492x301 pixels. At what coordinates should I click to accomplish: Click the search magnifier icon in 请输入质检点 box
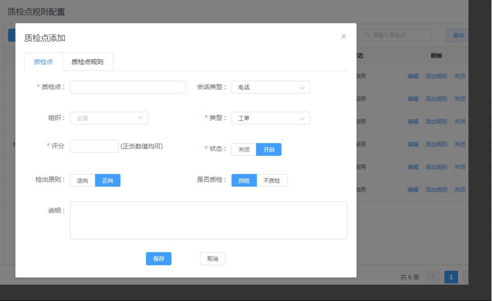tap(367, 35)
